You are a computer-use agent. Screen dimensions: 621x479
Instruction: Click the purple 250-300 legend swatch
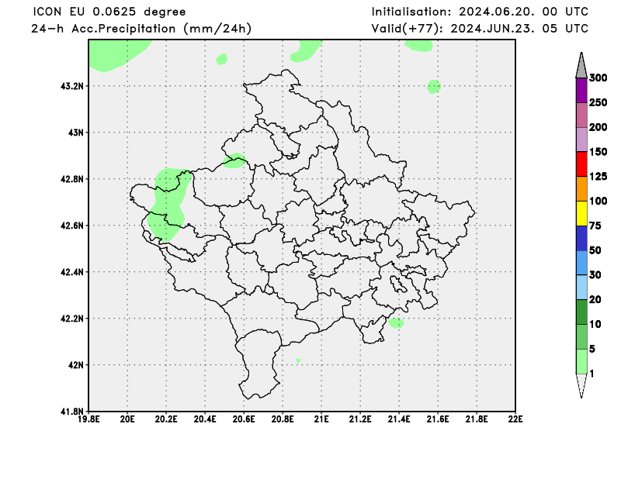pos(581,91)
